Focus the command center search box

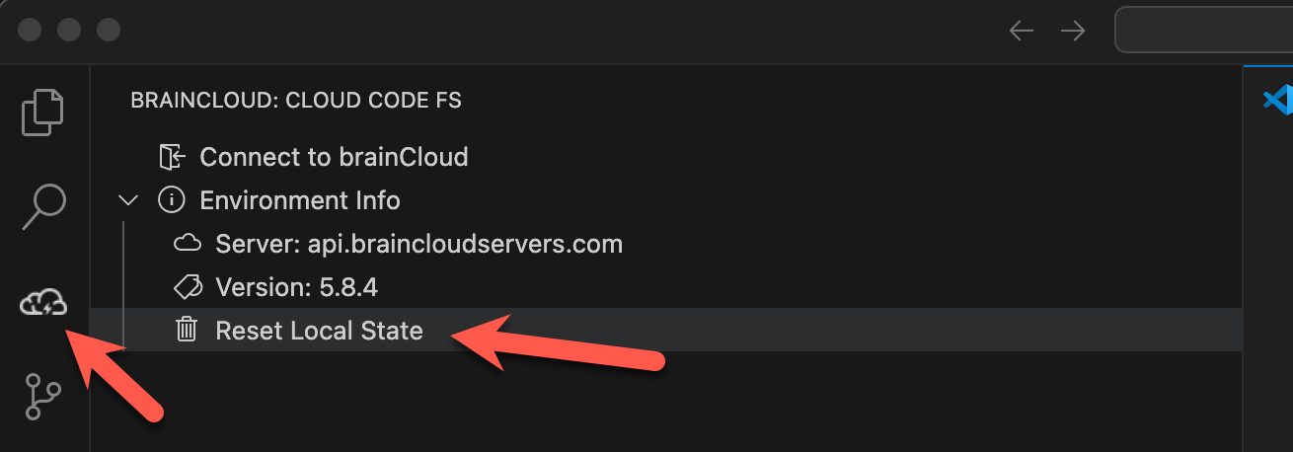click(1202, 31)
